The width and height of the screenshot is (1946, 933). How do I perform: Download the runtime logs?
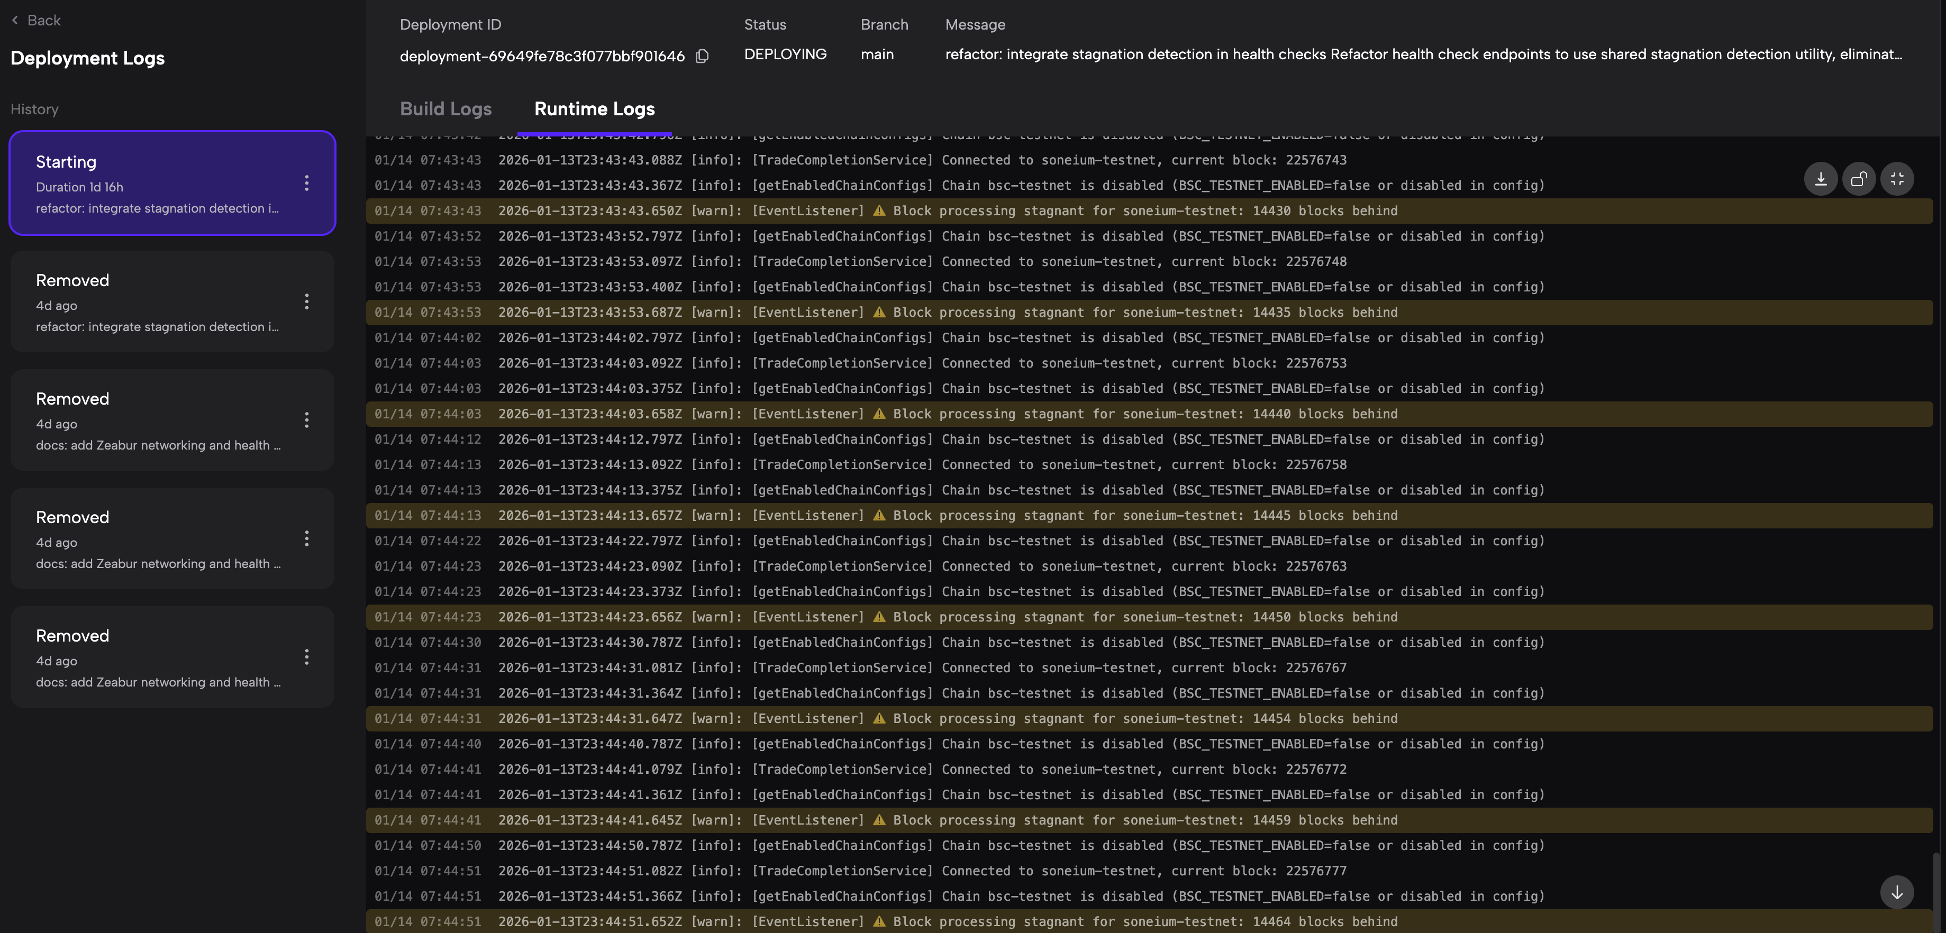pos(1821,179)
